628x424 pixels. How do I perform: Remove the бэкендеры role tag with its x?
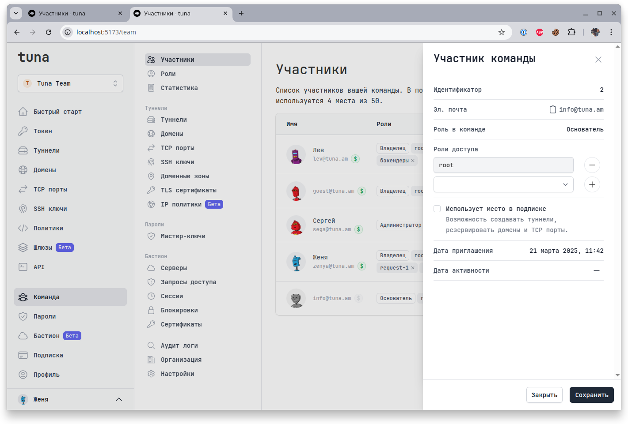413,161
